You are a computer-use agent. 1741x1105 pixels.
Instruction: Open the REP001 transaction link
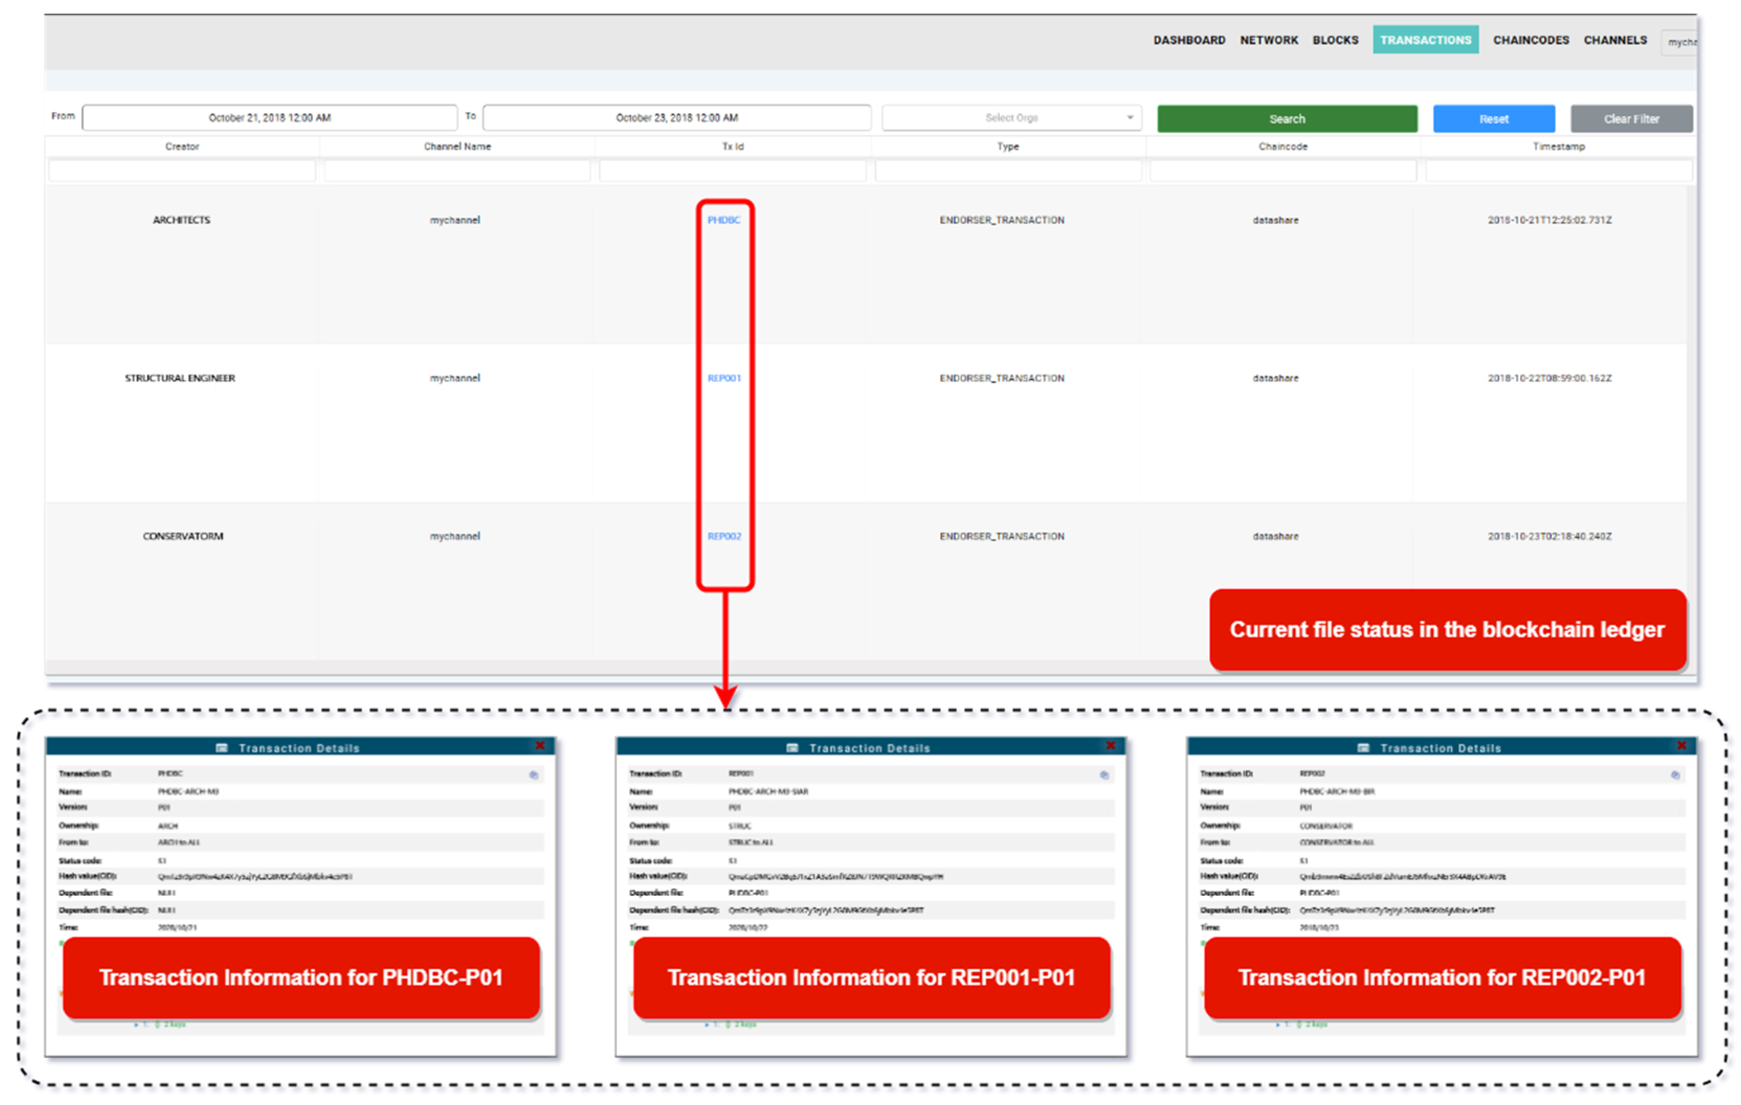tap(724, 378)
